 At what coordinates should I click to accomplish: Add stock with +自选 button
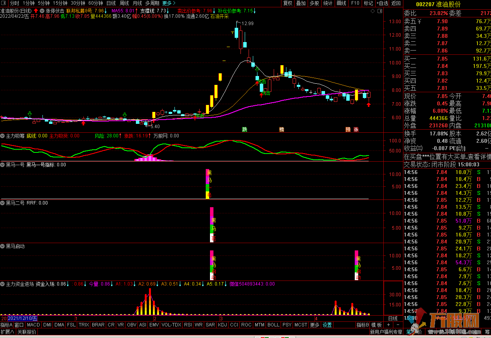[x=382, y=3]
